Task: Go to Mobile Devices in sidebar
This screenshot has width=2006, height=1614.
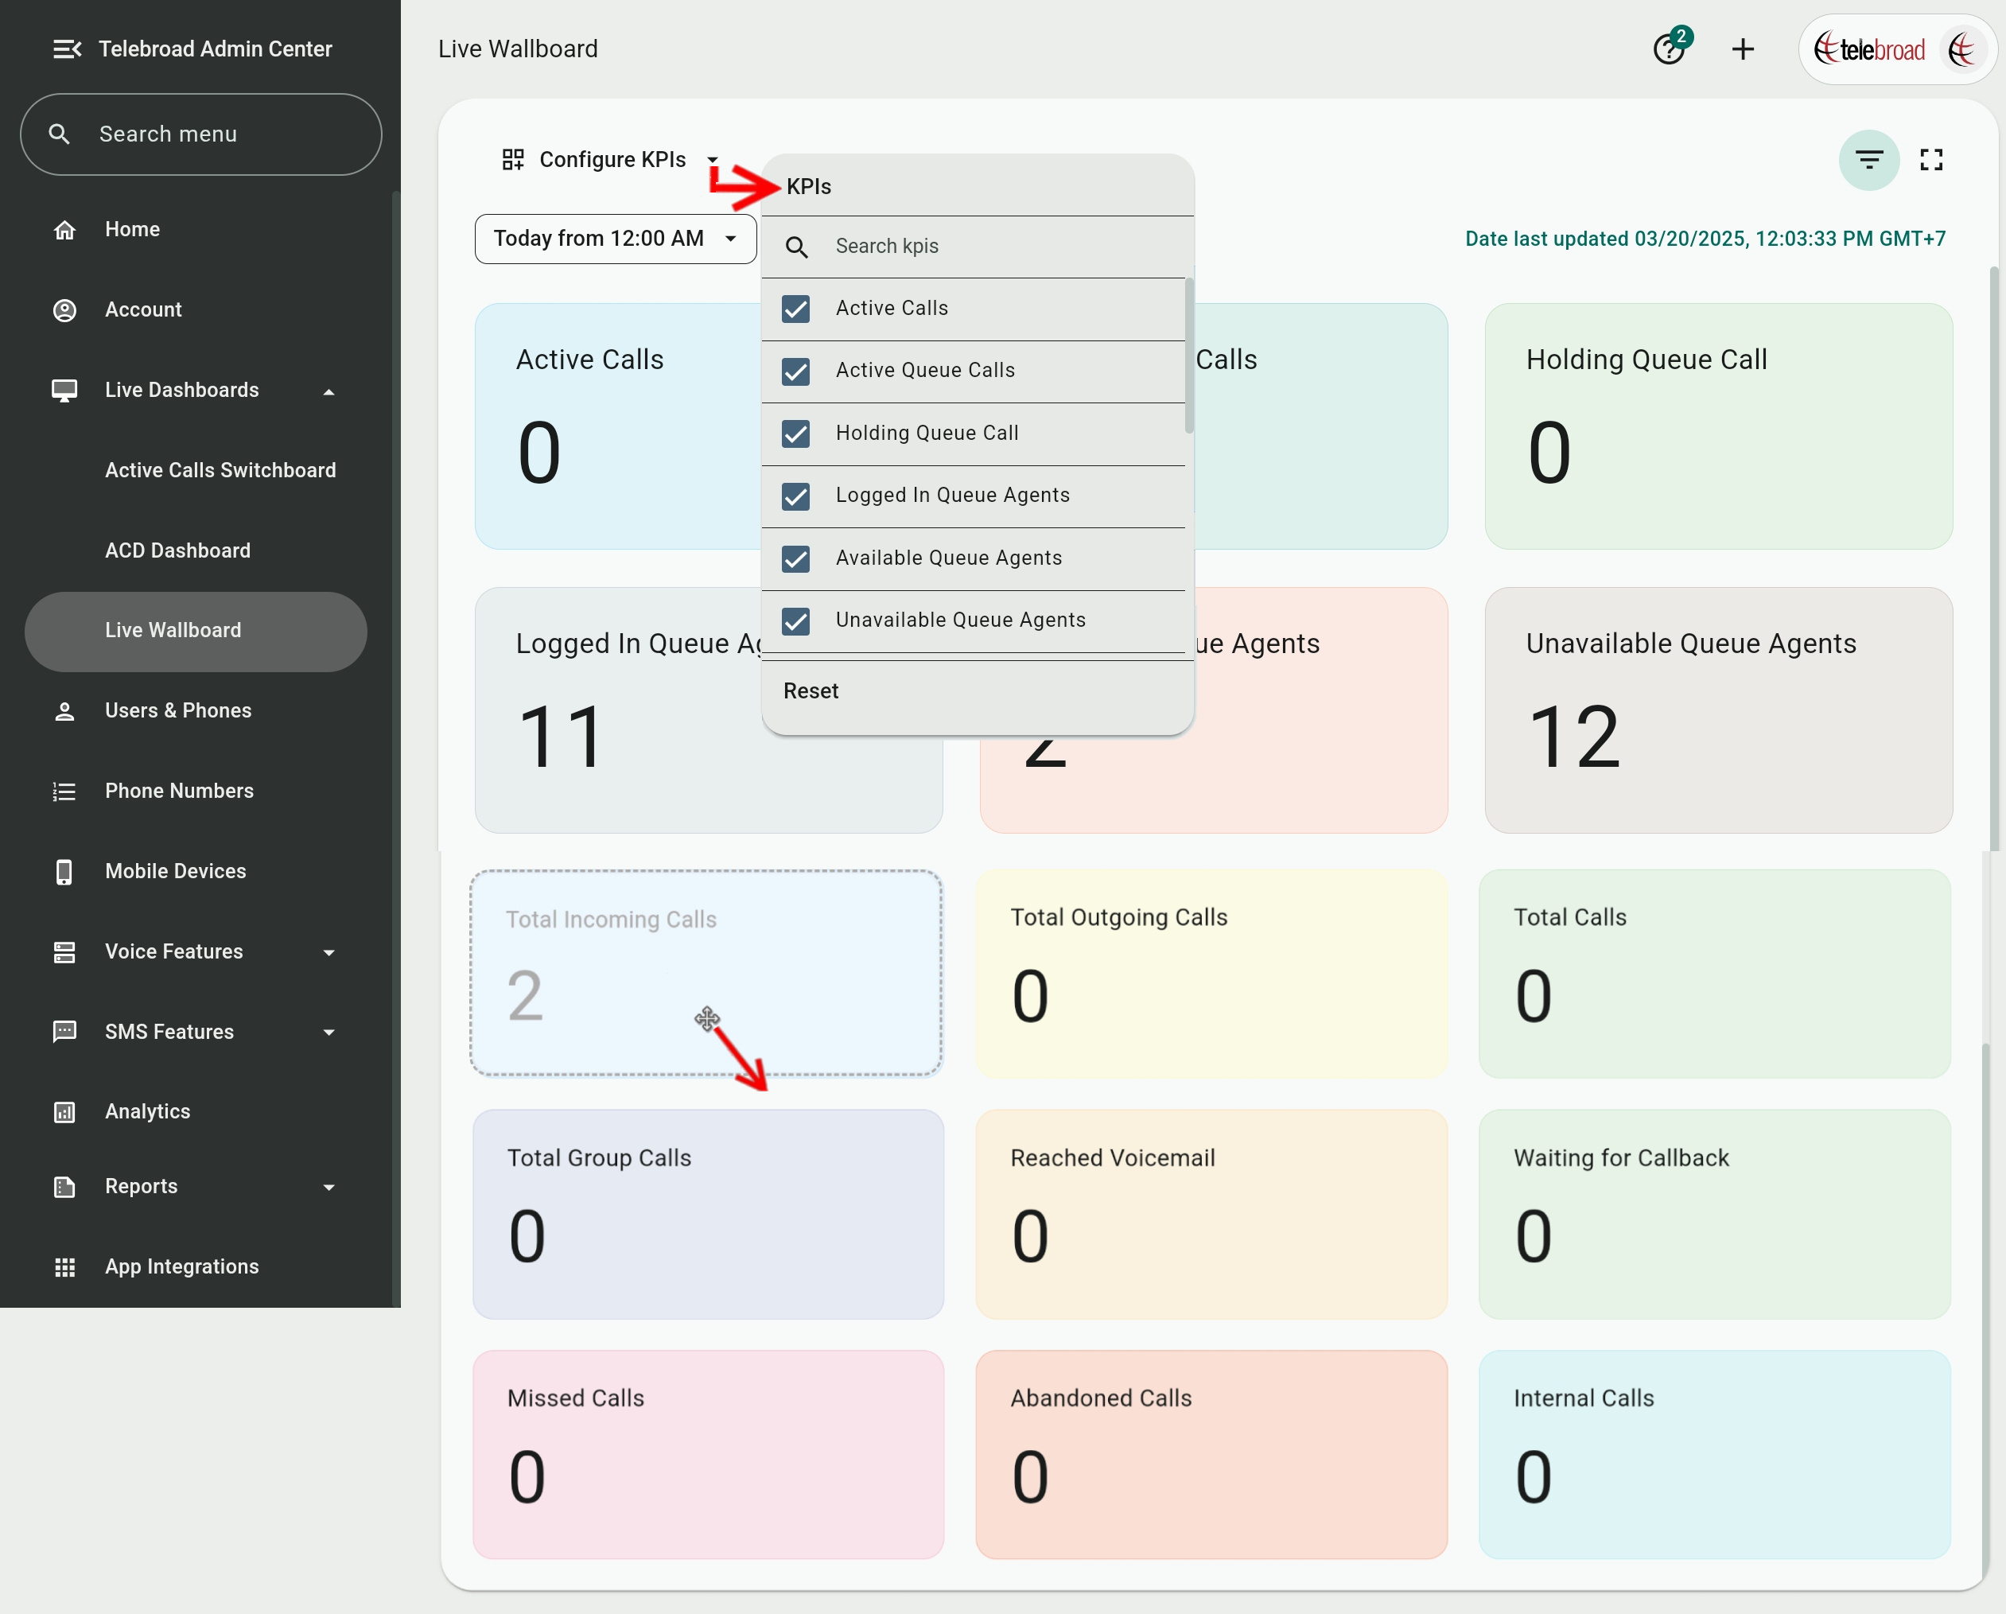Action: point(175,871)
